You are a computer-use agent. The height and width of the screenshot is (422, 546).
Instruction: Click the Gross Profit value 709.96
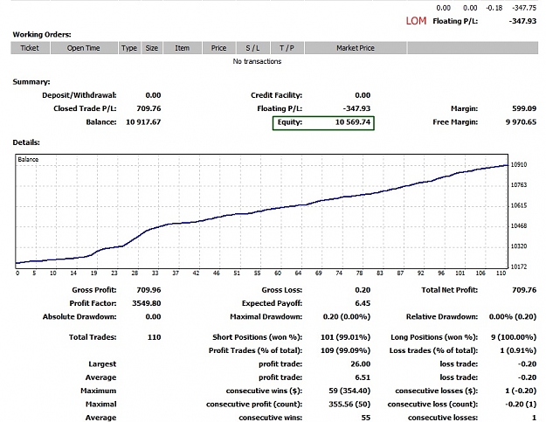[149, 290]
